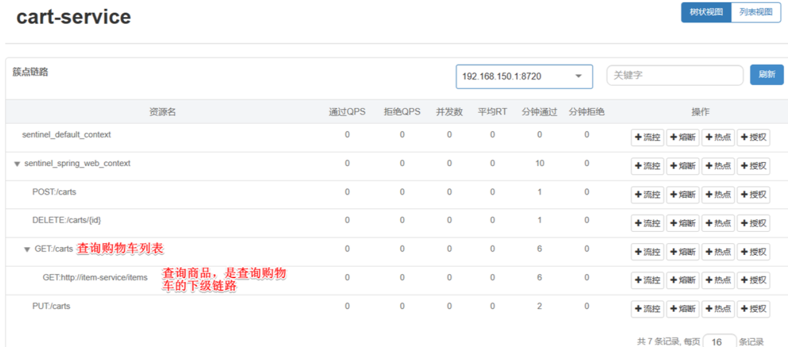Add 授权 rule for PUT:/carts
This screenshot has height=347, width=788.
point(753,309)
